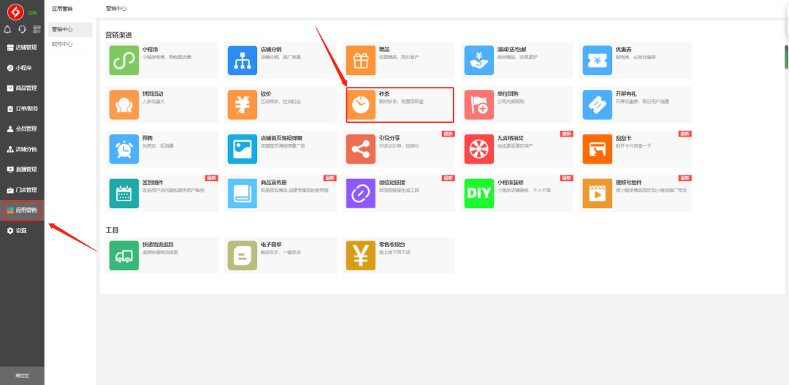Screen dimensions: 789x385
Task: Open the 砍价 broken-yen icon
Action: click(x=242, y=104)
